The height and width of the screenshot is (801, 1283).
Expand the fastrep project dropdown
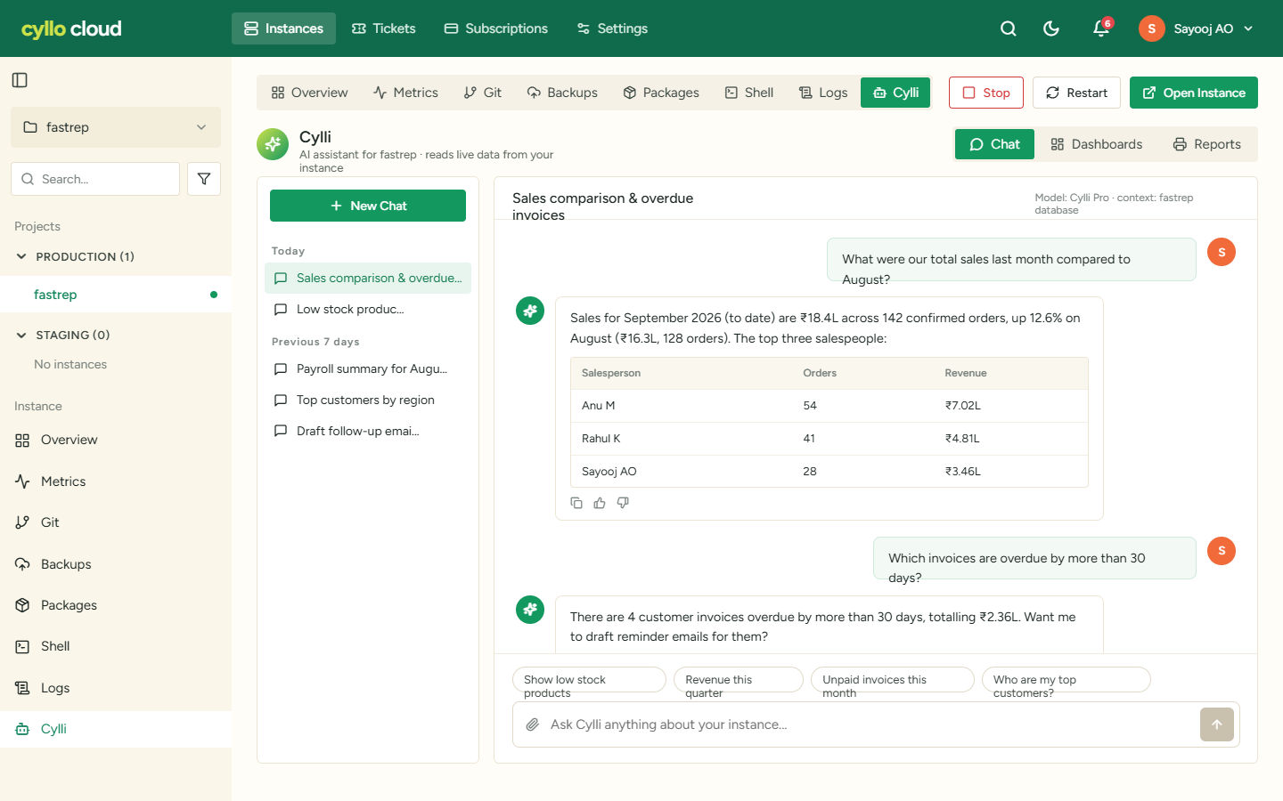116,127
